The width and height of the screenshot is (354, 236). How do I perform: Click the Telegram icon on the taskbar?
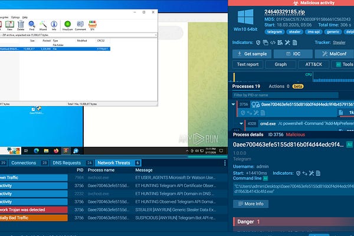(76, 151)
